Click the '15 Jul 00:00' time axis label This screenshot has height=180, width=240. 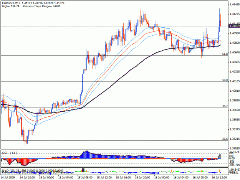point(46,178)
